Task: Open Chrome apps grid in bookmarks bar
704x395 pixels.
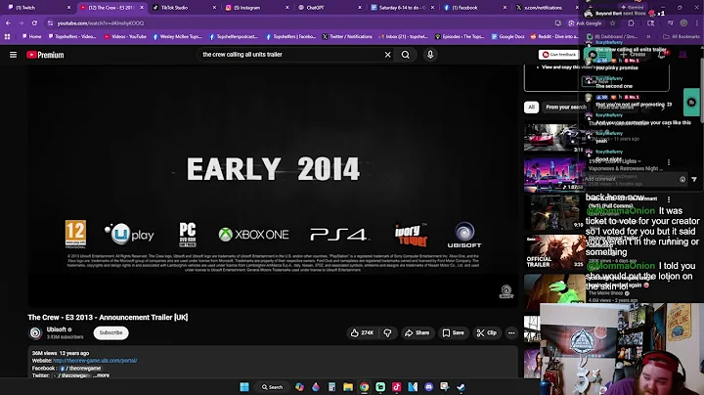Action: (7, 36)
